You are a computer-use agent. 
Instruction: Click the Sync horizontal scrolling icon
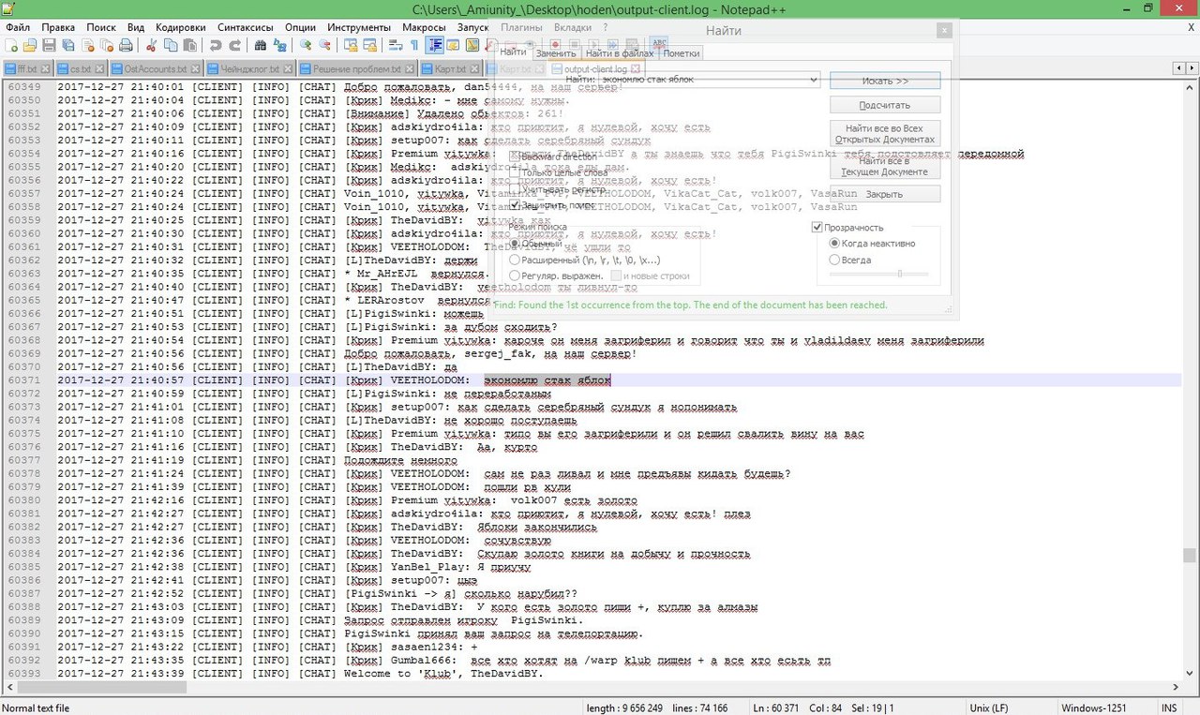coord(369,45)
